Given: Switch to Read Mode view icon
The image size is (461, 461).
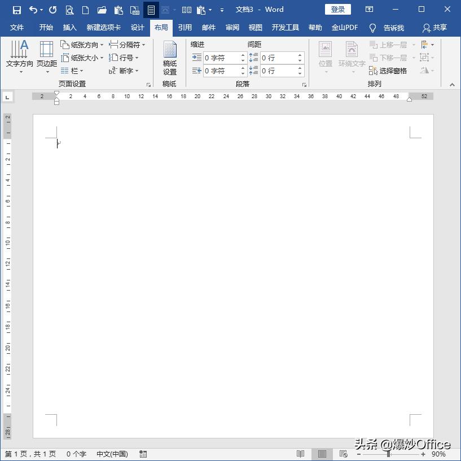Looking at the screenshot, I should [300, 454].
